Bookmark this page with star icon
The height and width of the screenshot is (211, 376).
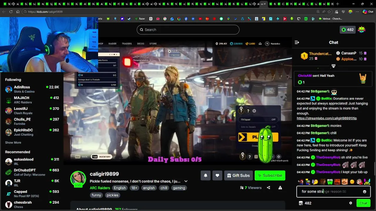point(329,12)
